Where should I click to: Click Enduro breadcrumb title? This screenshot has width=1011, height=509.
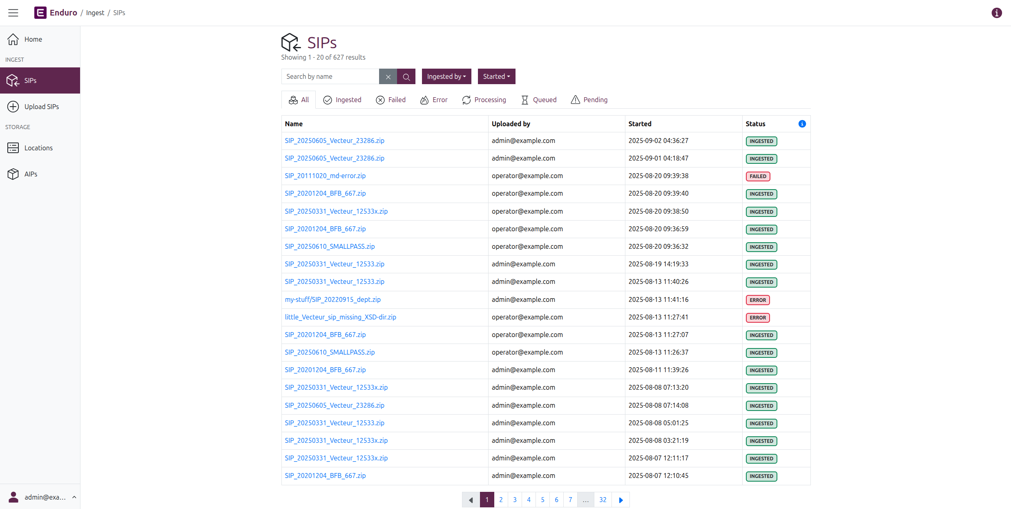(63, 13)
